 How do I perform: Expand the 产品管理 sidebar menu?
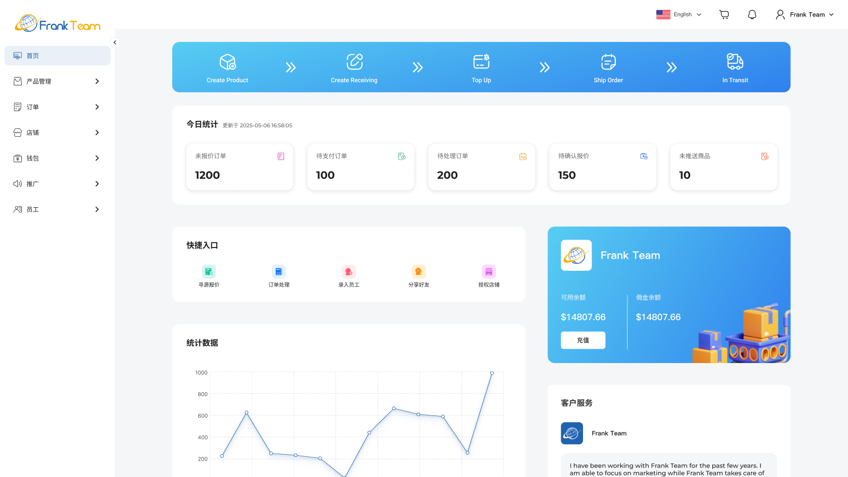coord(57,81)
